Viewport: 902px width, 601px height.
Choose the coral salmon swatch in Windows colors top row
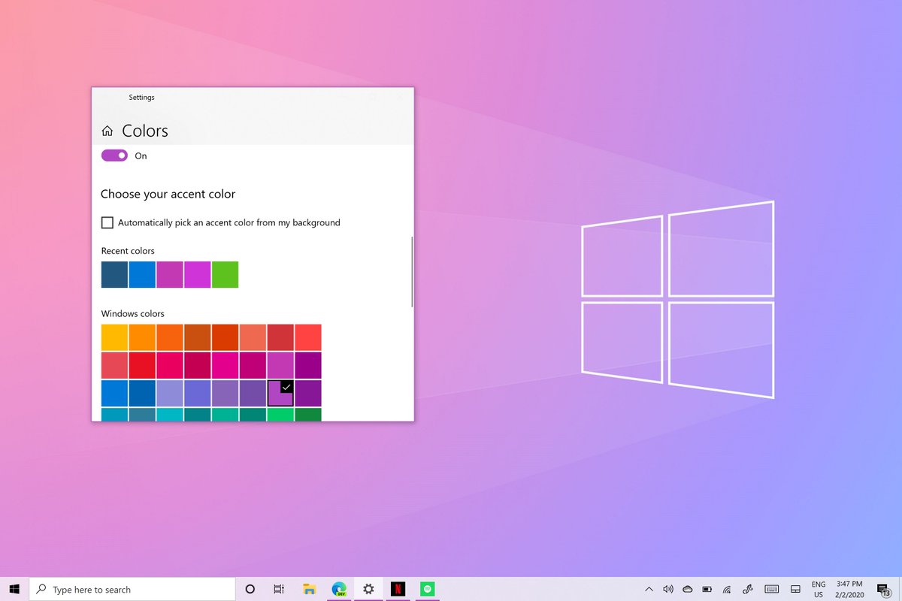[253, 337]
